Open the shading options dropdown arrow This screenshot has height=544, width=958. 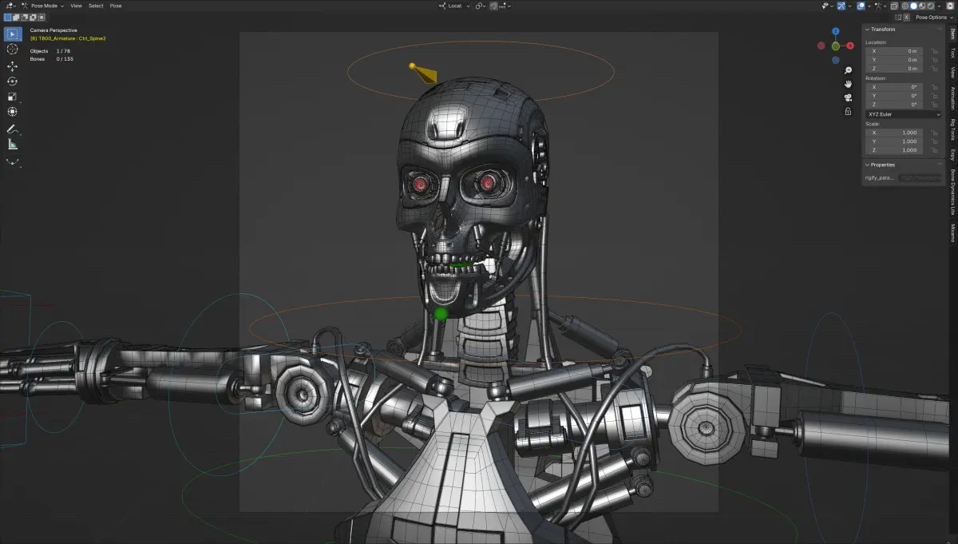(939, 6)
